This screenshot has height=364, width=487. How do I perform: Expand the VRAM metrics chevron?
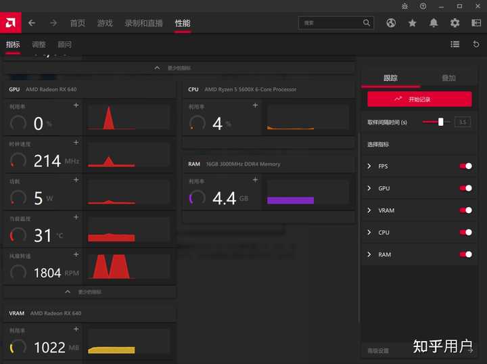(369, 210)
